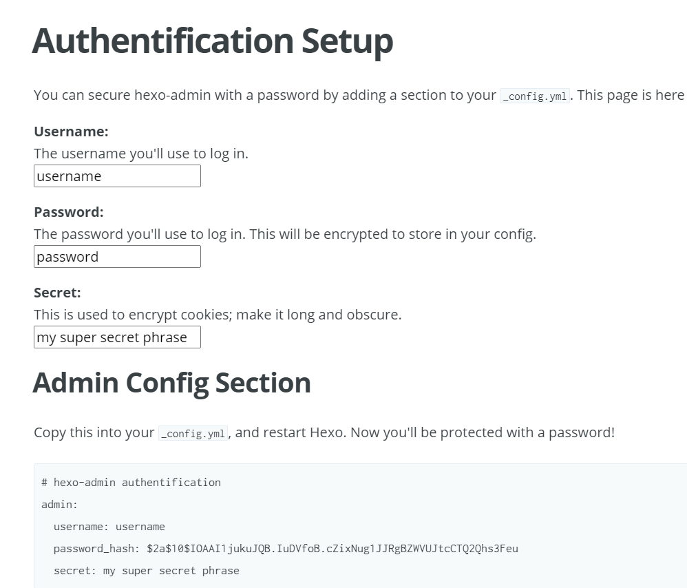The height and width of the screenshot is (588, 687).
Task: Click the bold Password: label
Action: pos(69,212)
